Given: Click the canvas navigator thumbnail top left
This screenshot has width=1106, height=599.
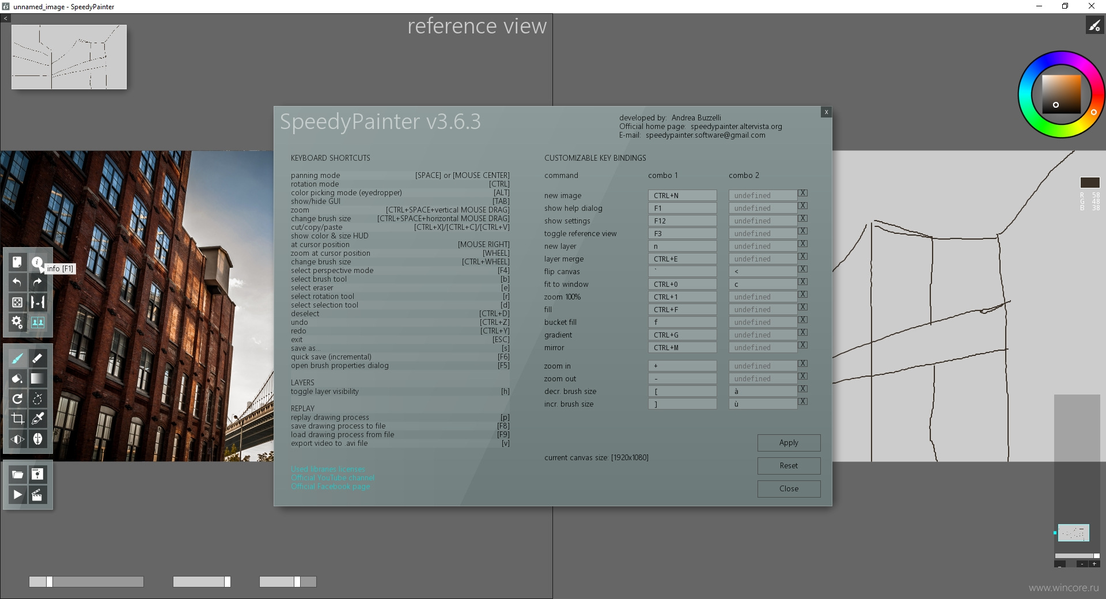Looking at the screenshot, I should [69, 57].
